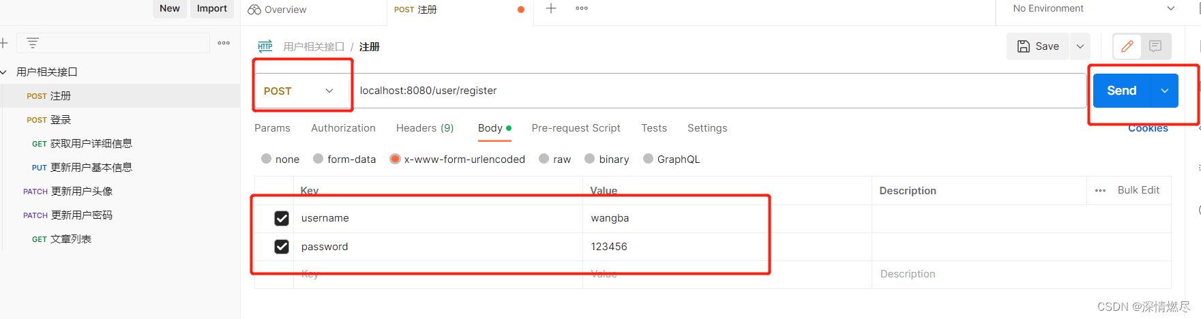Click the HTTP request type icon

click(x=265, y=46)
